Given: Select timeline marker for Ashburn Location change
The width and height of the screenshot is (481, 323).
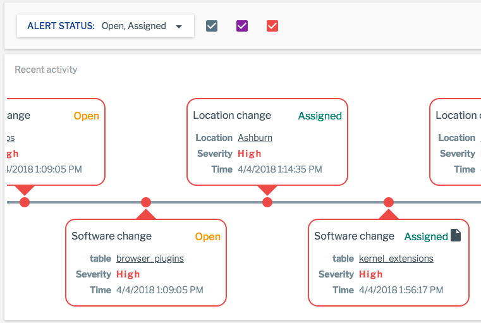Looking at the screenshot, I should tap(267, 202).
